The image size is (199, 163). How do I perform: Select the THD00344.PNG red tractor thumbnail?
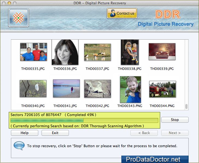(x=163, y=89)
